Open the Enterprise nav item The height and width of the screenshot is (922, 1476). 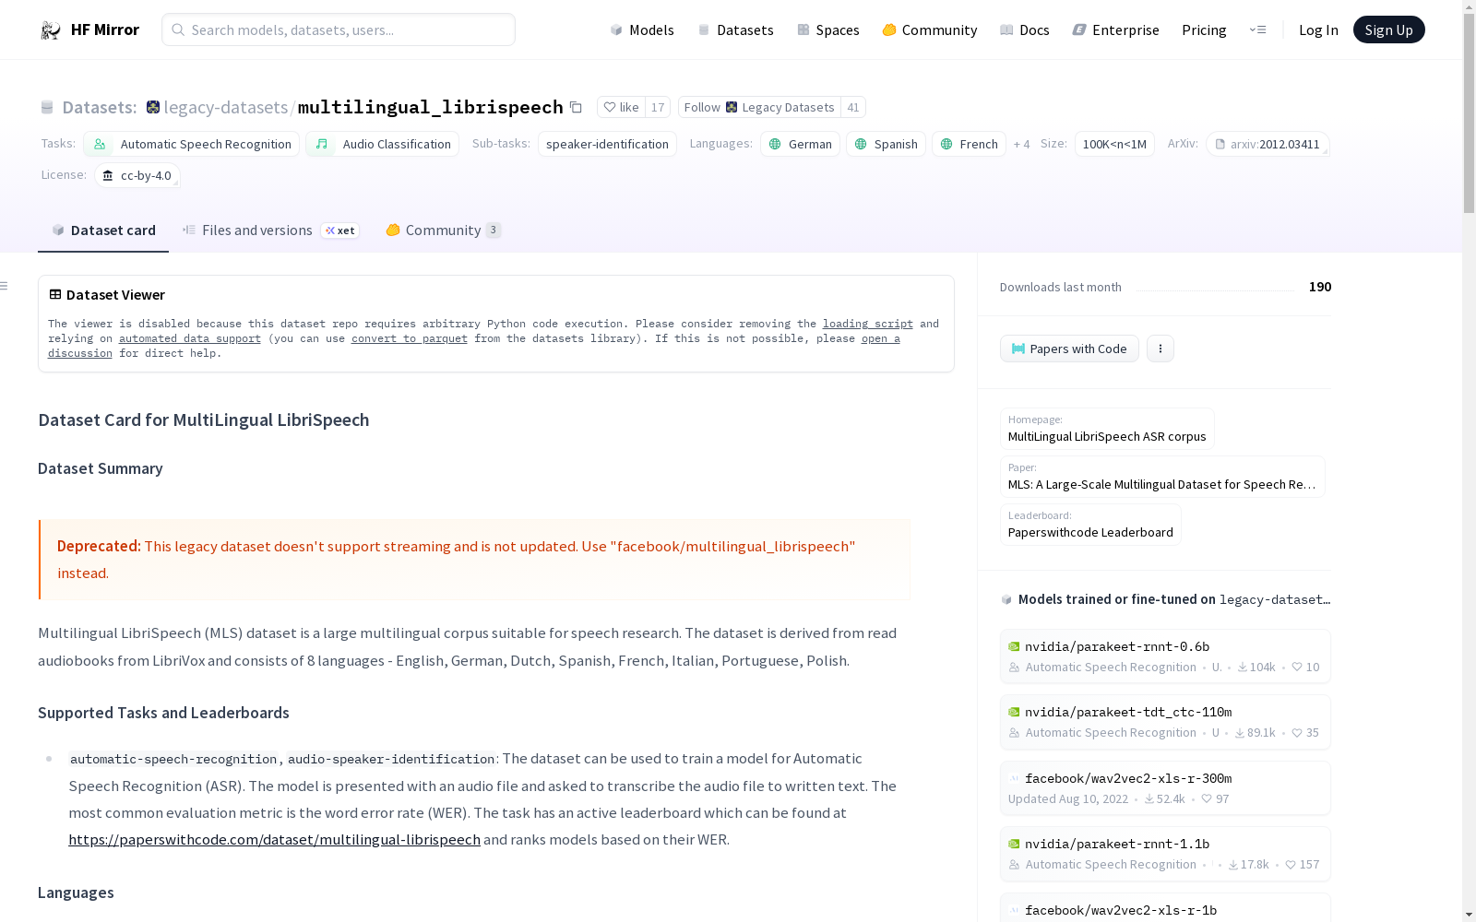click(x=1115, y=30)
